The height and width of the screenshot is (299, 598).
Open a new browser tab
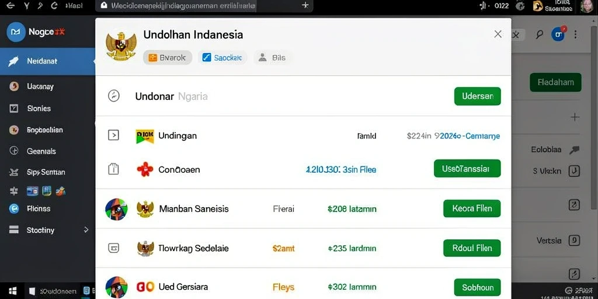(305, 5)
